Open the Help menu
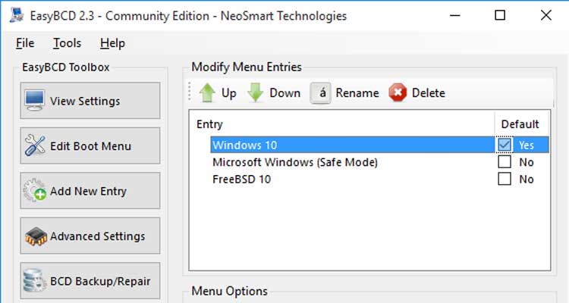569x303 pixels. tap(112, 43)
